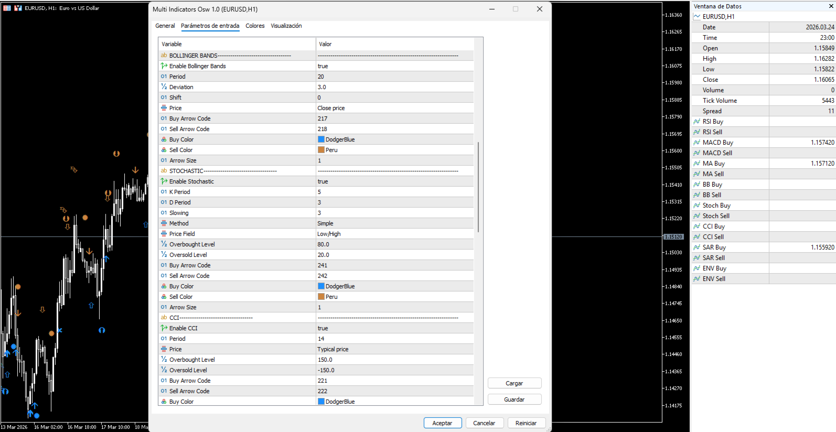Click the integer icon beside Shift
Screen dimensions: 836x432
164,98
